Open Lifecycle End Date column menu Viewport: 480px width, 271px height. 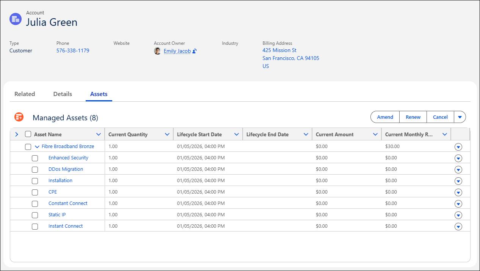[306, 134]
